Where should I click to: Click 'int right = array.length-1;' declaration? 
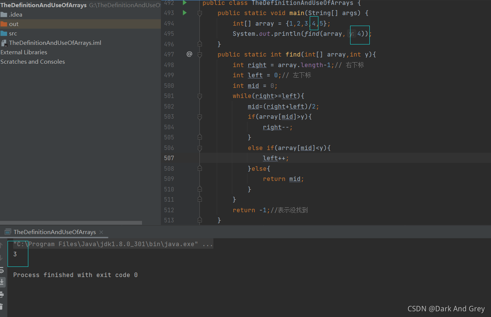pos(284,65)
